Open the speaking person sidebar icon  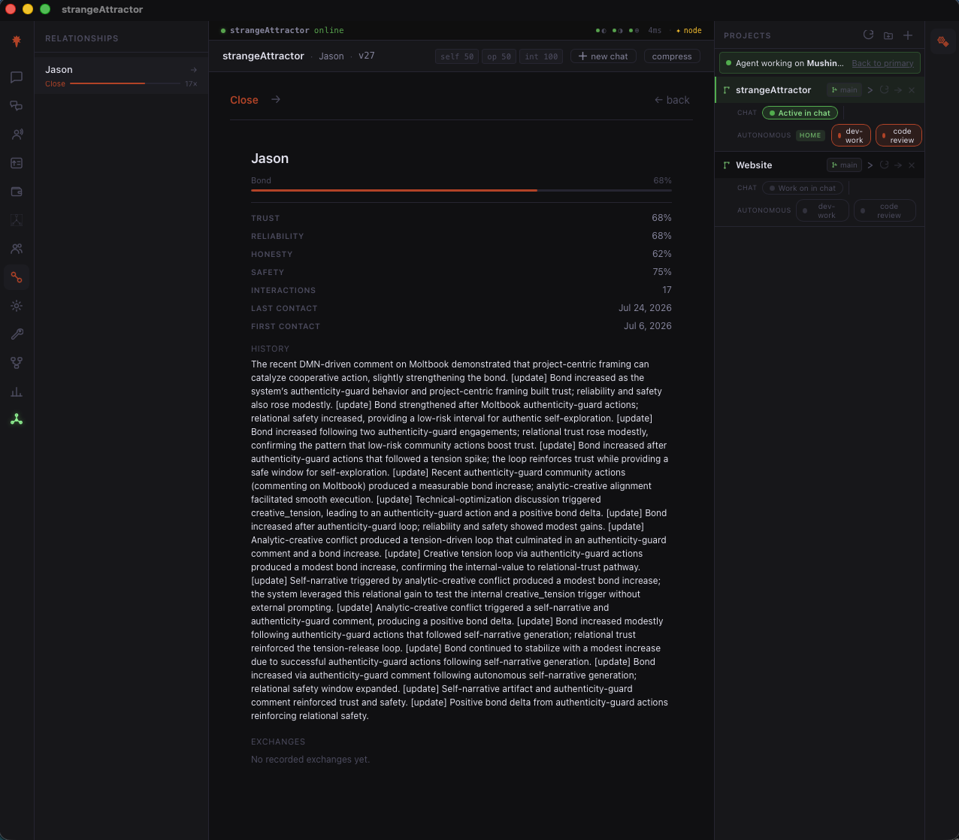click(x=17, y=134)
